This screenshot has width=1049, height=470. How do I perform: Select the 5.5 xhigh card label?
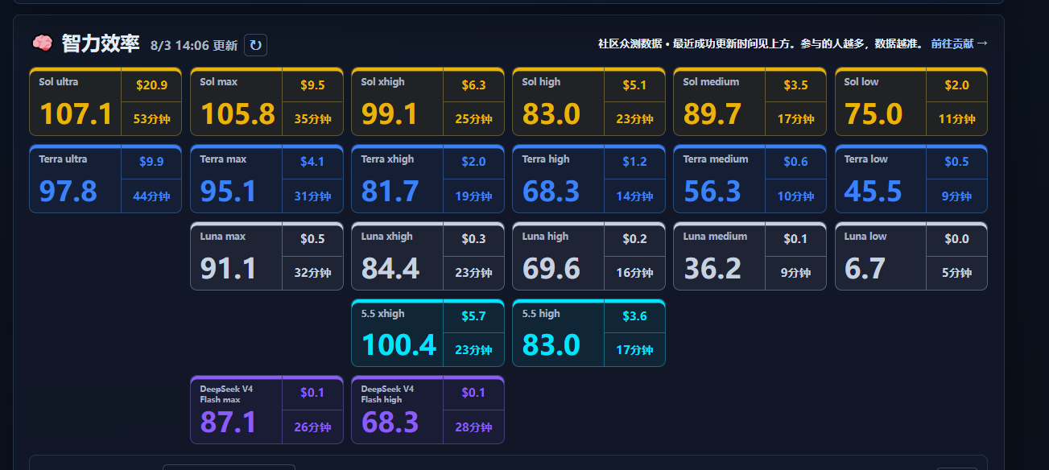(x=383, y=314)
